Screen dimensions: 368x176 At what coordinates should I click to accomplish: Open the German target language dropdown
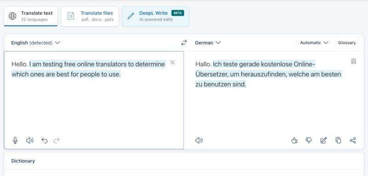click(x=208, y=43)
